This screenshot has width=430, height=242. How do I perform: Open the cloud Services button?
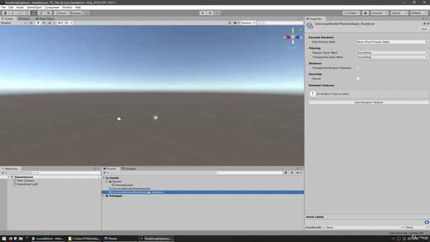[365, 13]
